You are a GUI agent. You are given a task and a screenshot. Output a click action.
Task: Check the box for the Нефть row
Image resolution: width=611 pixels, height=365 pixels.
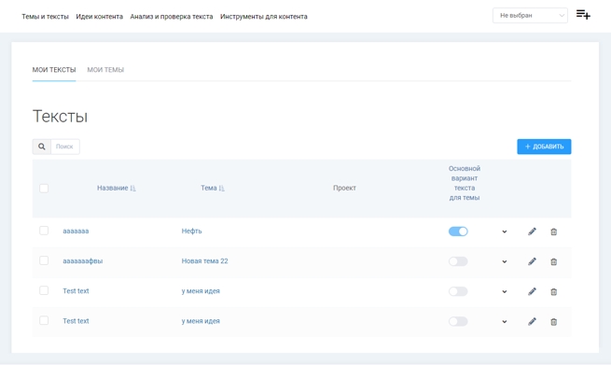click(44, 231)
